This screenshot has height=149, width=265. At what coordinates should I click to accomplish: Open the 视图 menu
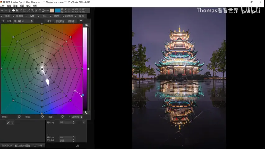(22, 6)
